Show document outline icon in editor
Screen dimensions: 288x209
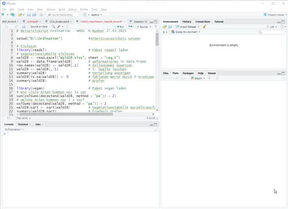point(156,27)
